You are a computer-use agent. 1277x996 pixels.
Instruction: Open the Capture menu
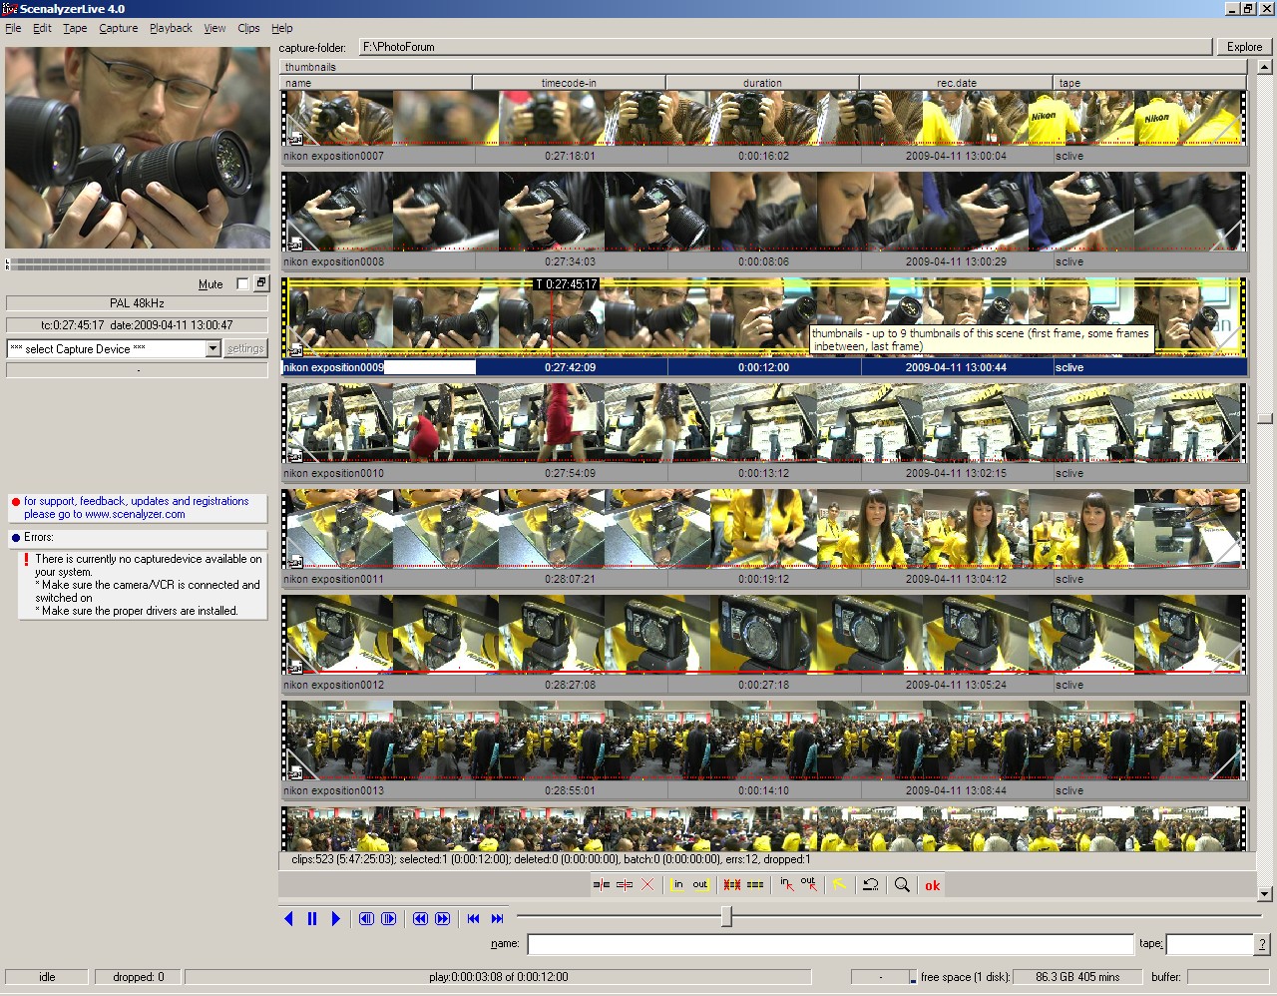[118, 28]
